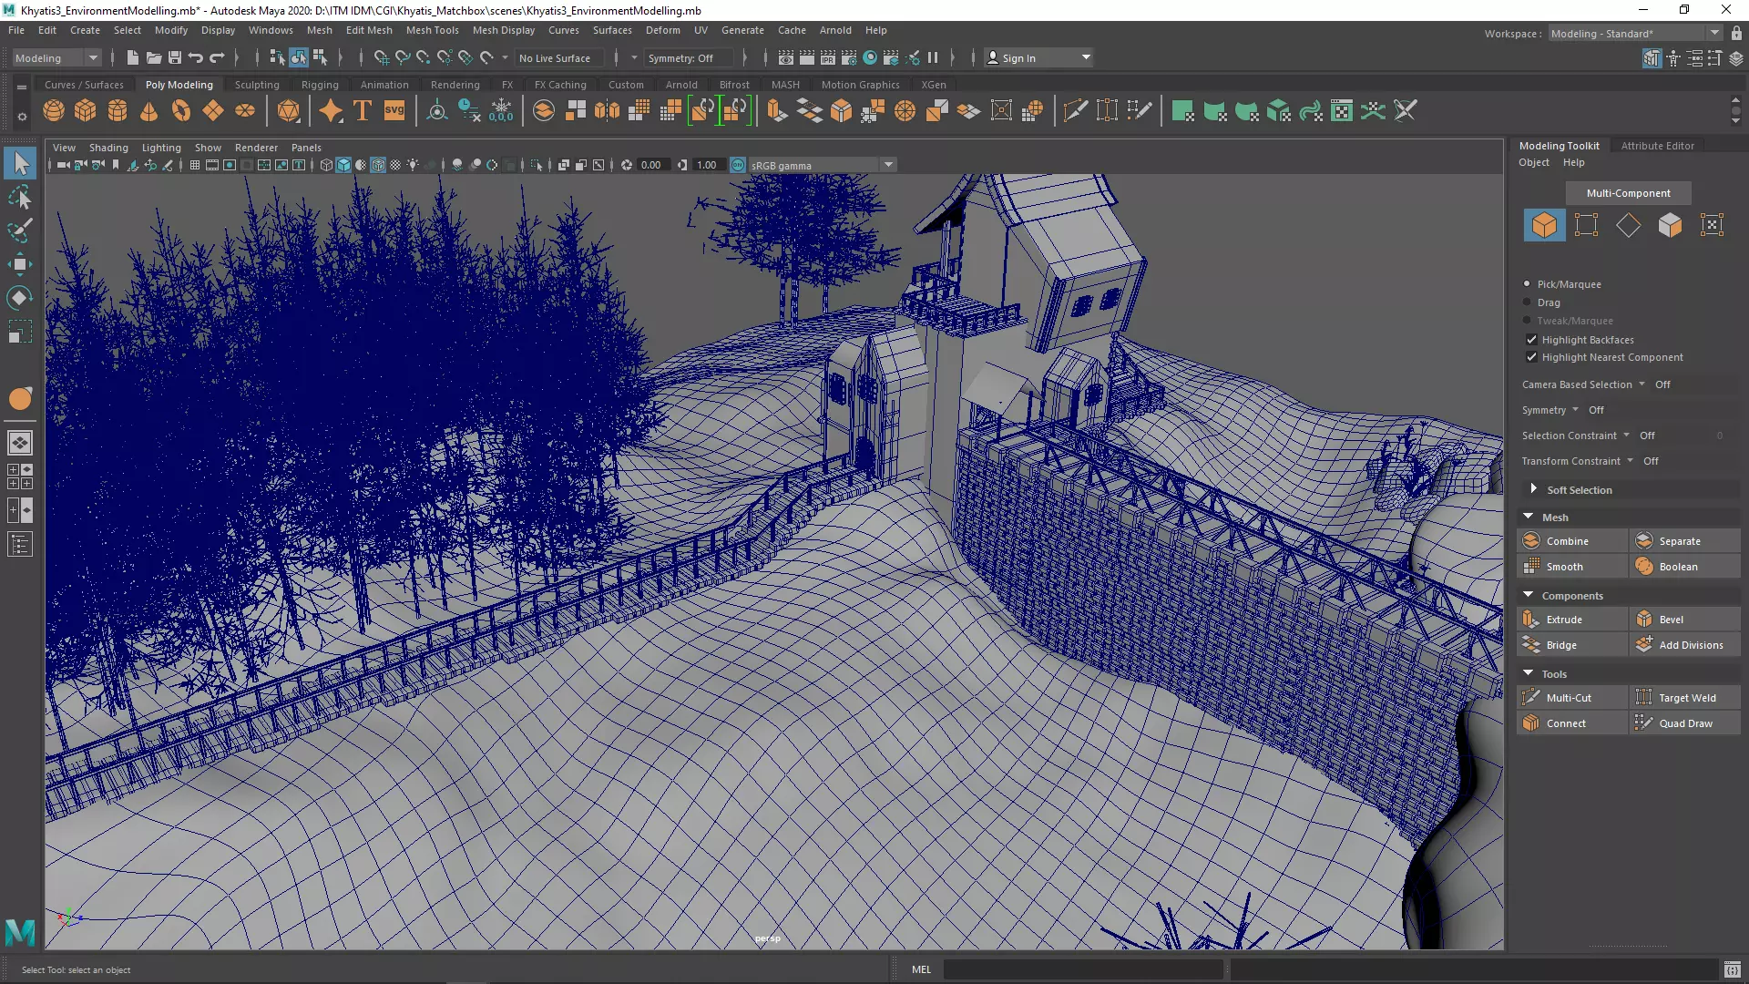Click the Redo arrow icon
Viewport: 1749px width, 984px height.
[x=217, y=57]
